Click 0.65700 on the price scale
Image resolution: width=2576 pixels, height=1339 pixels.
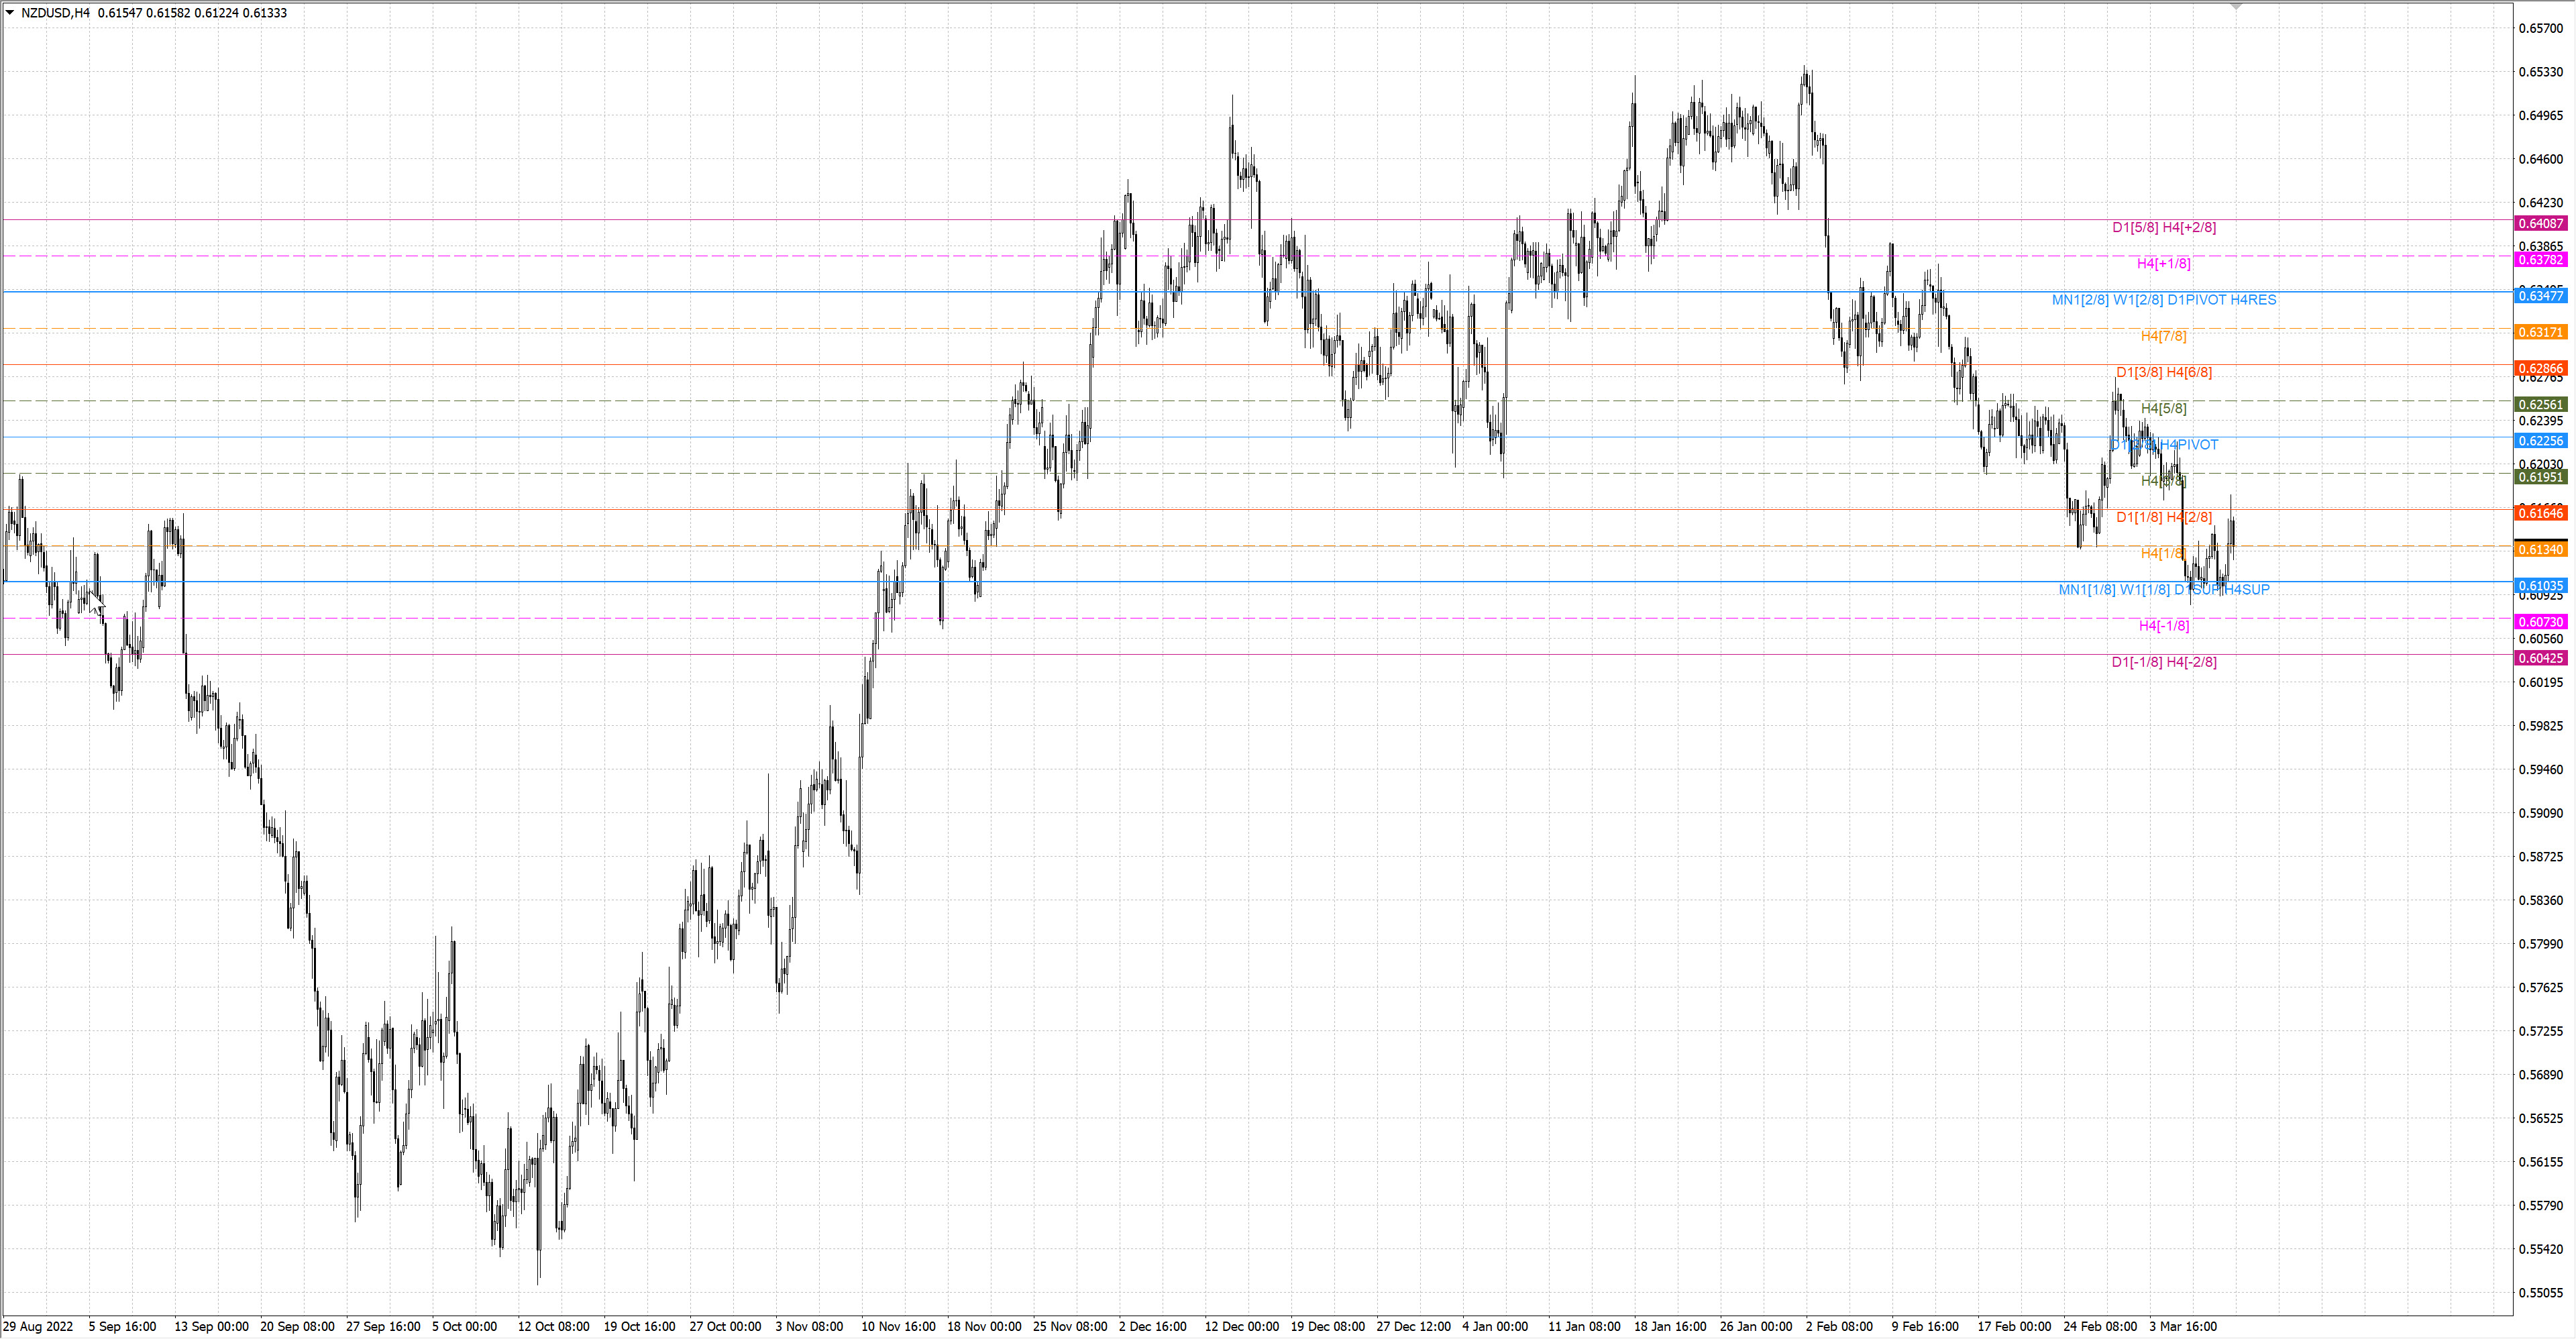pos(2540,28)
